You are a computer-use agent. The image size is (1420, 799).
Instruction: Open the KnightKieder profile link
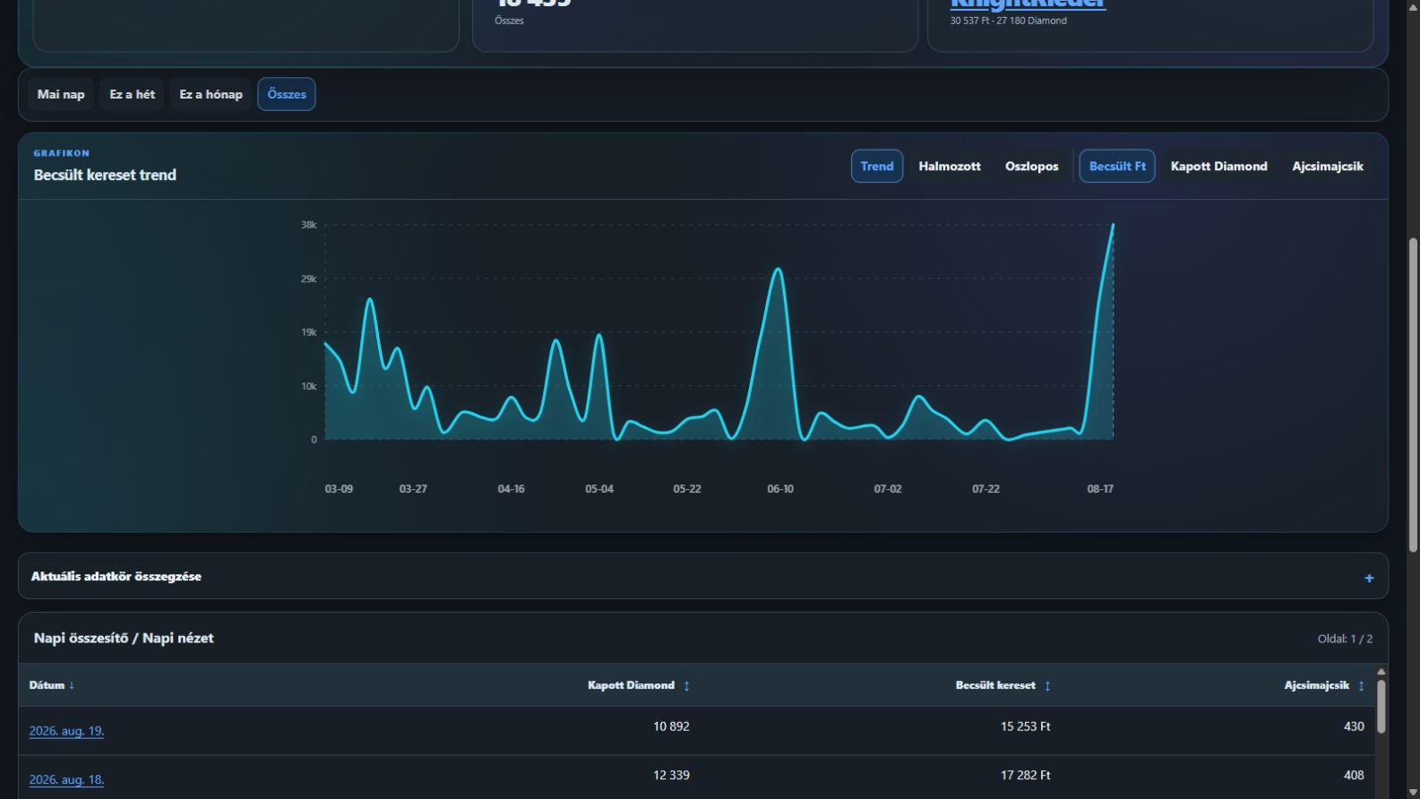coord(1028,4)
